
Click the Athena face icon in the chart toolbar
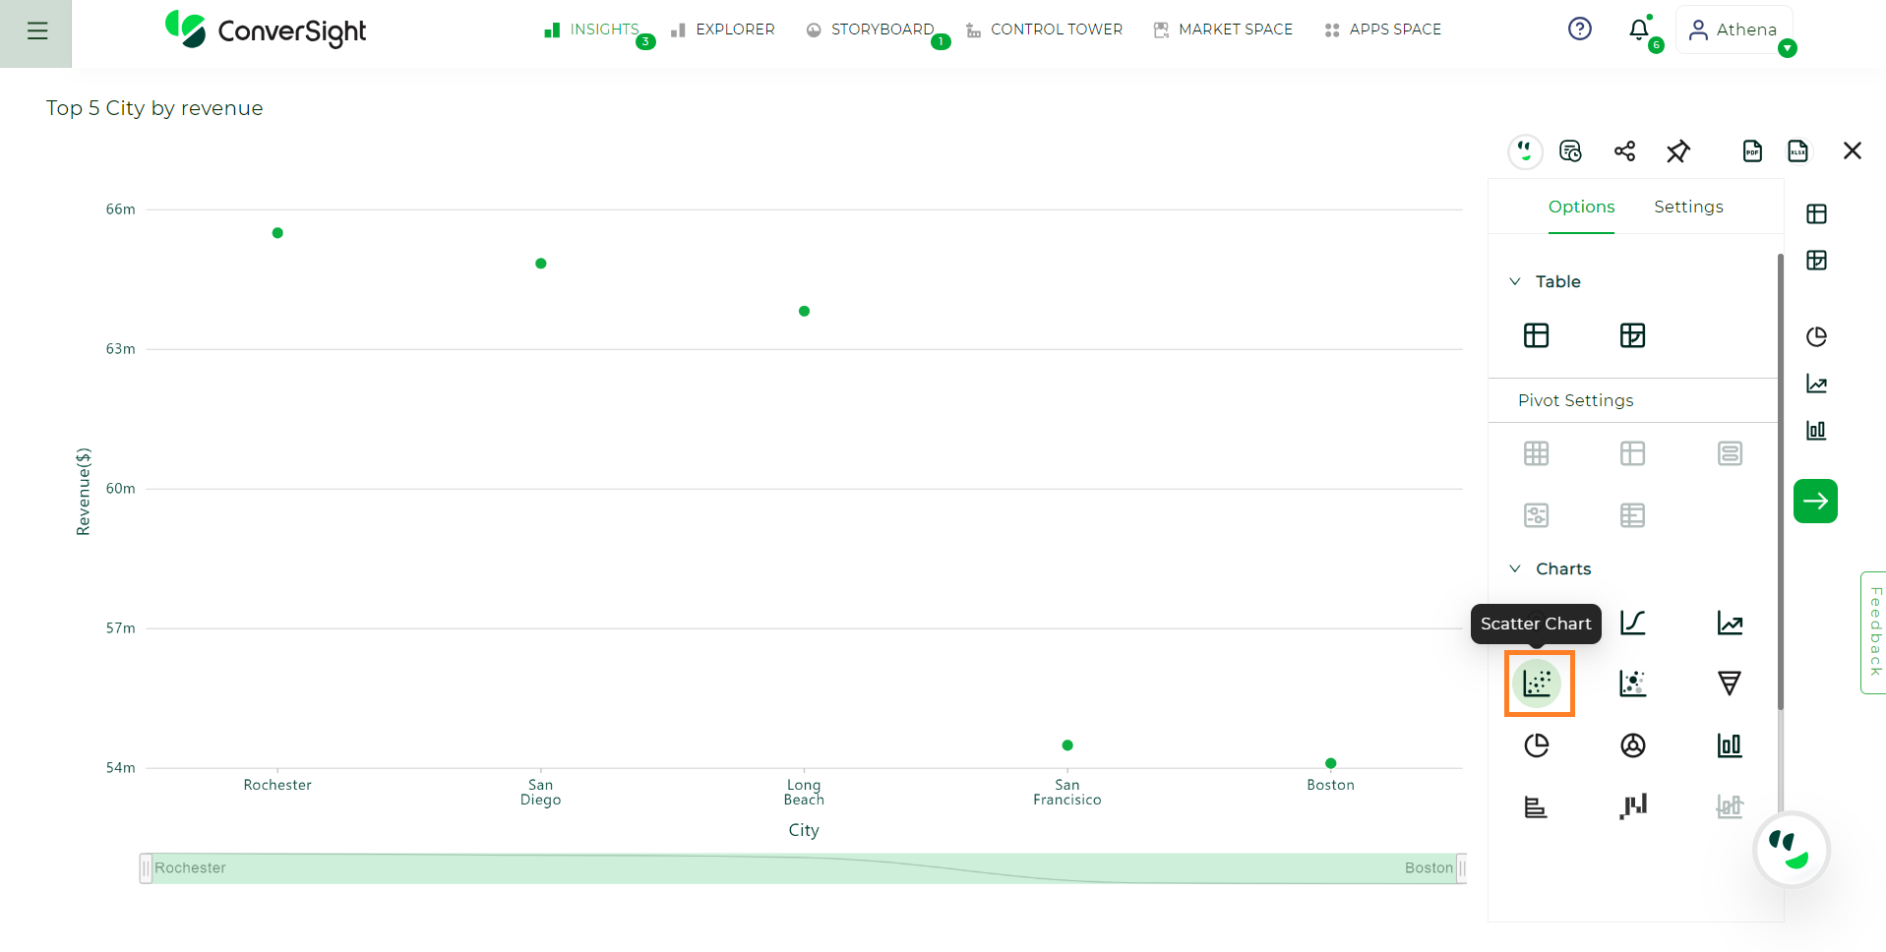pos(1525,151)
